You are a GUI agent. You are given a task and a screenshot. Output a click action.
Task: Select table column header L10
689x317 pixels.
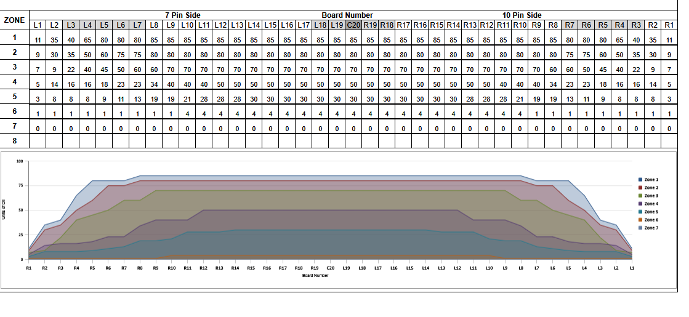pos(187,25)
